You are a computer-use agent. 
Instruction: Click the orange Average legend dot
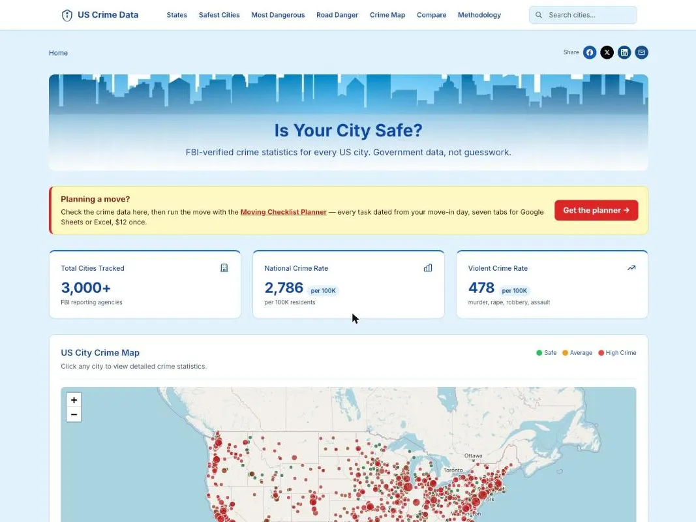point(565,353)
